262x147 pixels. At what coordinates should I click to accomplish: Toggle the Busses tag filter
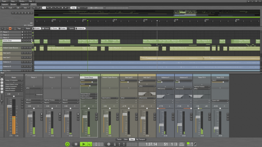[x=36, y=28]
